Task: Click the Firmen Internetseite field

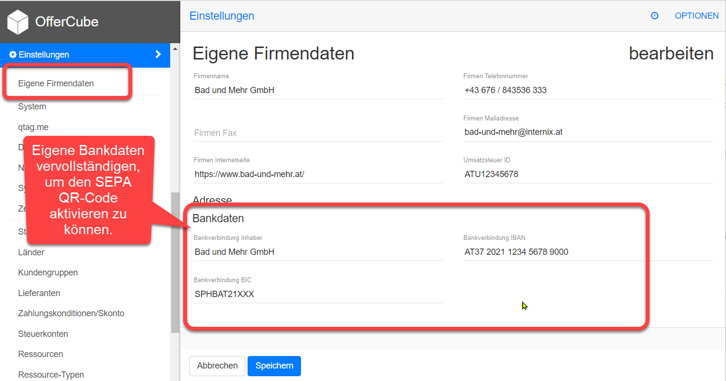Action: pos(318,174)
